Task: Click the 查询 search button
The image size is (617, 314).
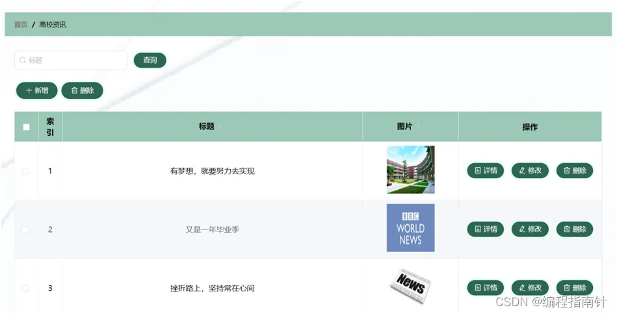Action: [x=150, y=60]
